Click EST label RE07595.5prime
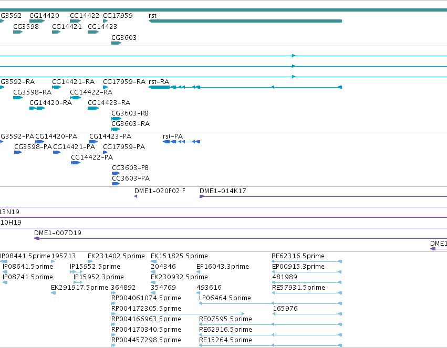The width and height of the screenshot is (447, 348). [225, 320]
